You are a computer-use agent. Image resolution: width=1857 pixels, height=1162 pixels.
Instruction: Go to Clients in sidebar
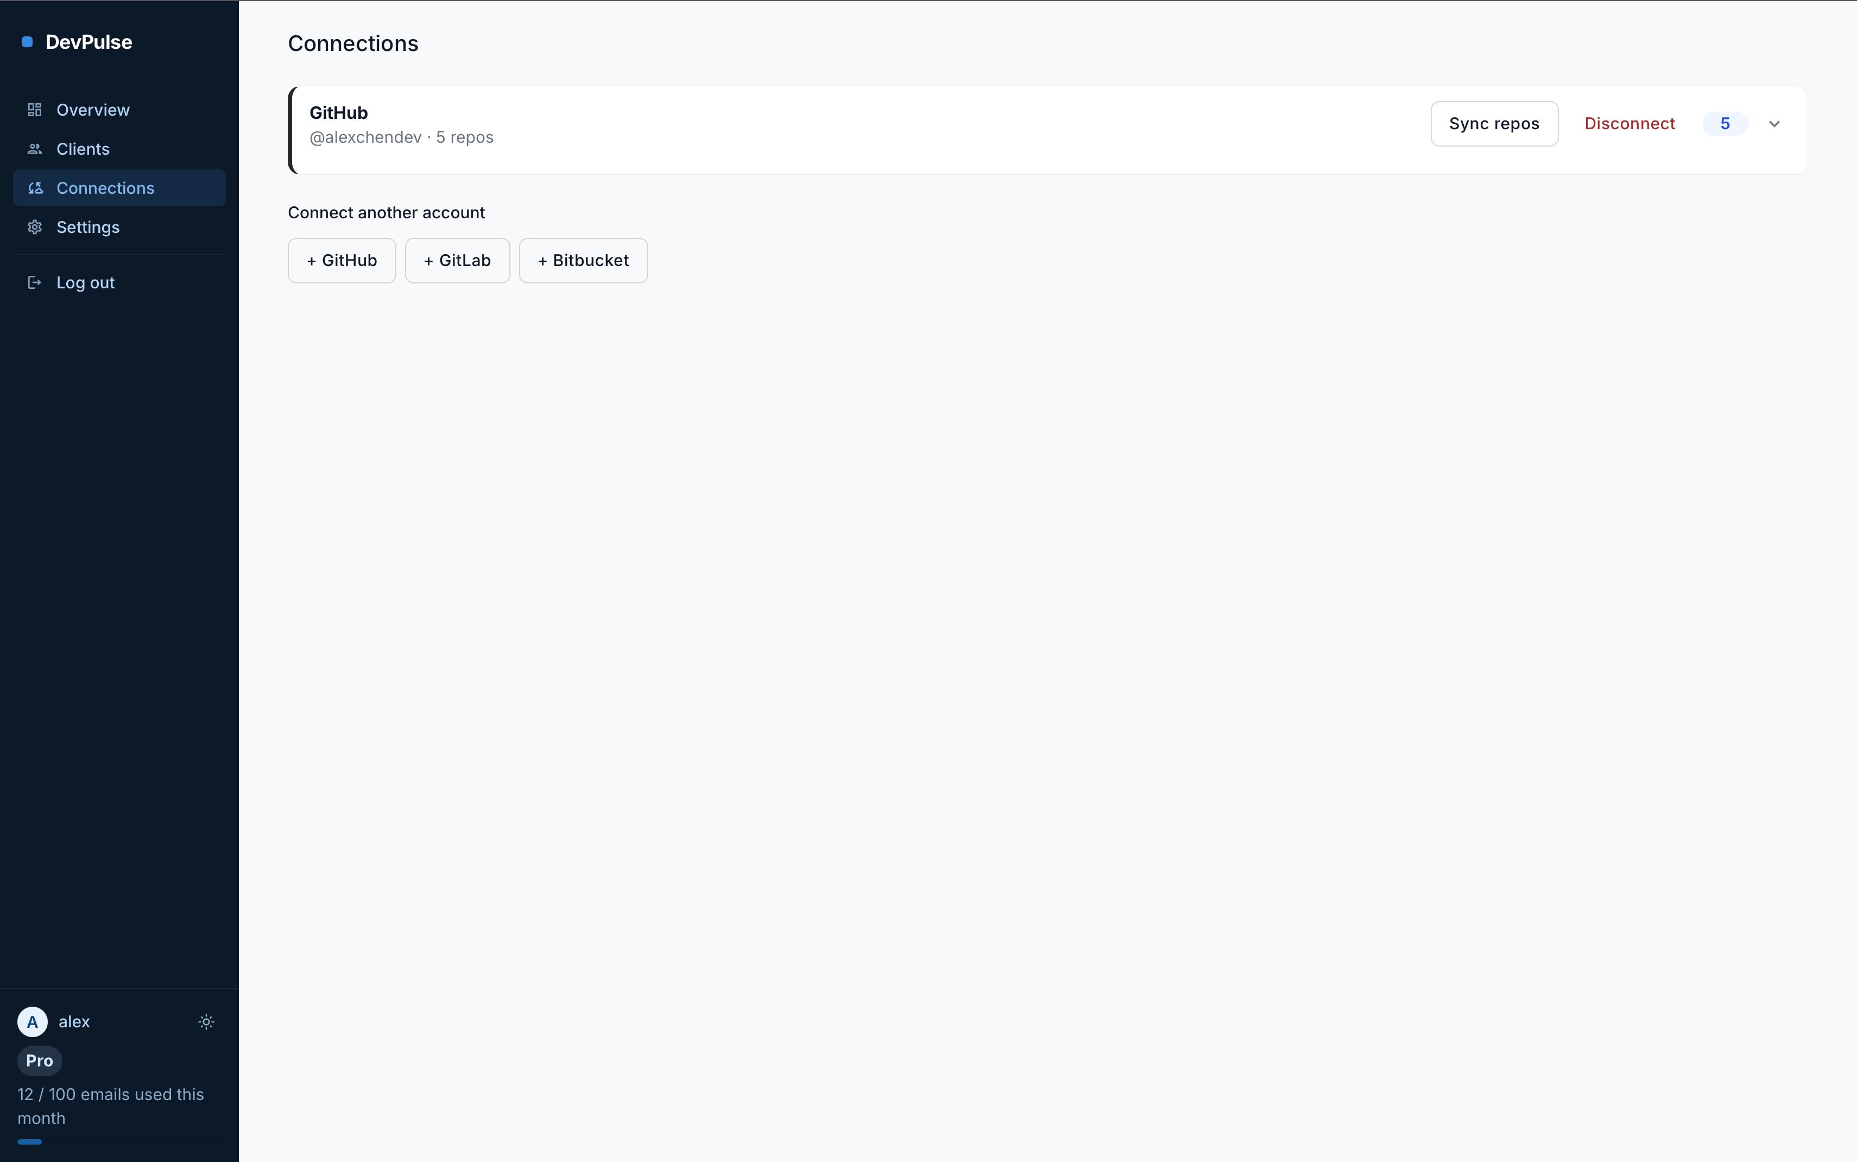119,149
